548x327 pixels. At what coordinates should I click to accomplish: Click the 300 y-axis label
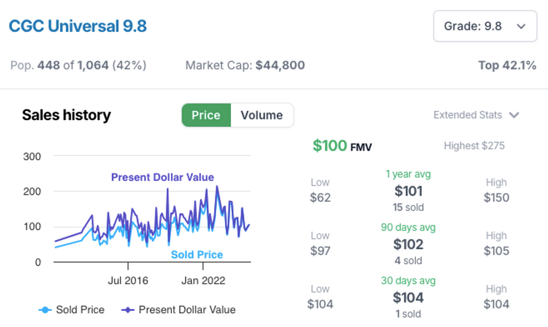[32, 157]
